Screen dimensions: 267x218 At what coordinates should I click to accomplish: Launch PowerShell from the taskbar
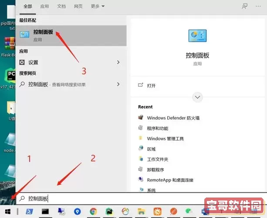[x=29, y=211]
